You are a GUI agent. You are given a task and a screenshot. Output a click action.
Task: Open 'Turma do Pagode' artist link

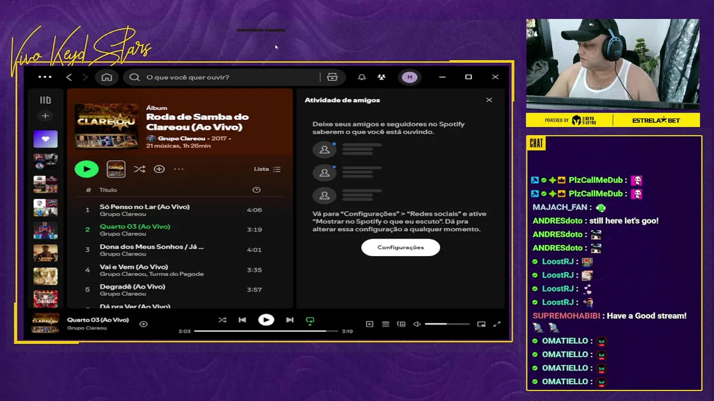tap(176, 274)
